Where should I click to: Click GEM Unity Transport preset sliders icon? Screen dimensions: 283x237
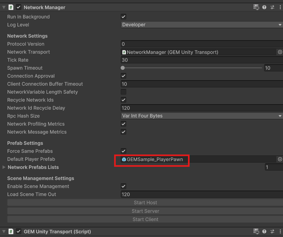pos(272,231)
